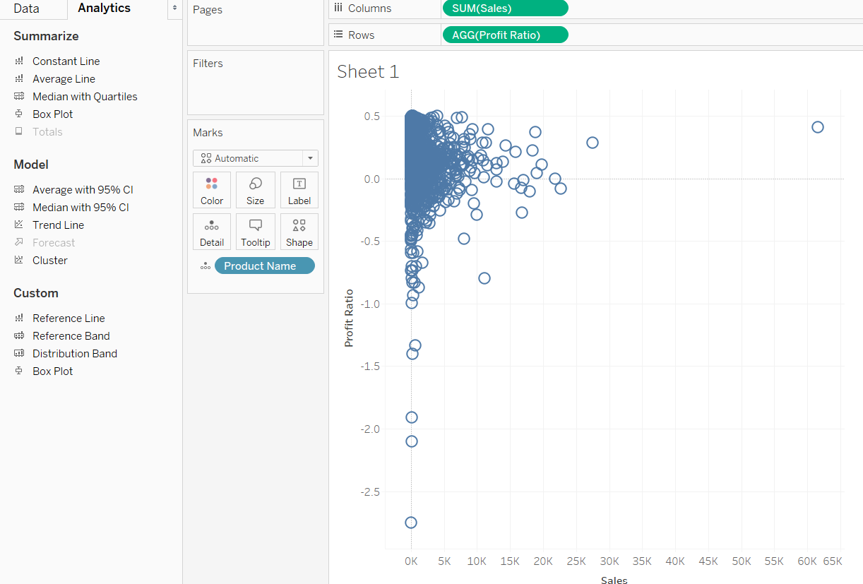
Task: Click the Color marks card button
Action: pos(212,190)
